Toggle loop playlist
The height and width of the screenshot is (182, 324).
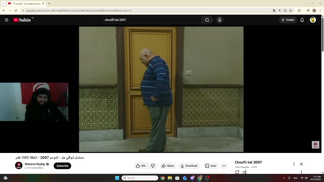pyautogui.click(x=237, y=172)
